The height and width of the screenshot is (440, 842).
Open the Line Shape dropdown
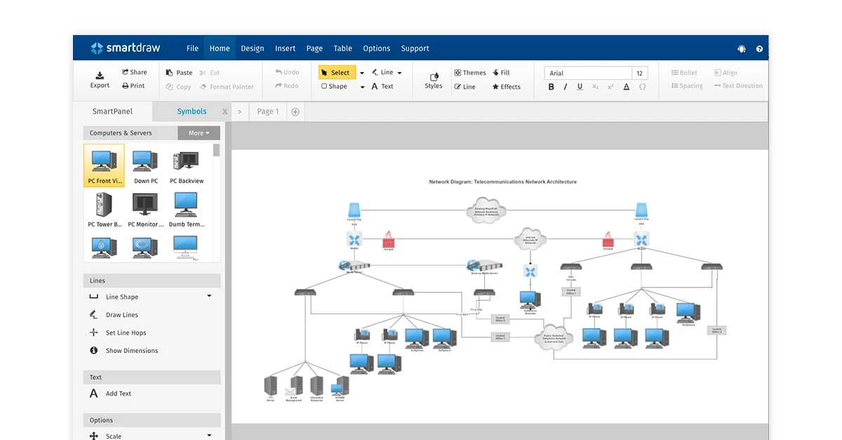pos(209,296)
